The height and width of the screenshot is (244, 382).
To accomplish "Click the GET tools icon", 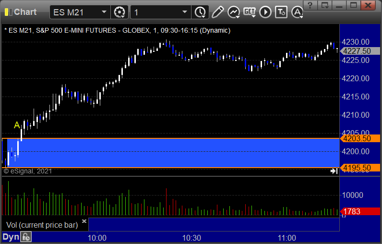I will point(250,12).
